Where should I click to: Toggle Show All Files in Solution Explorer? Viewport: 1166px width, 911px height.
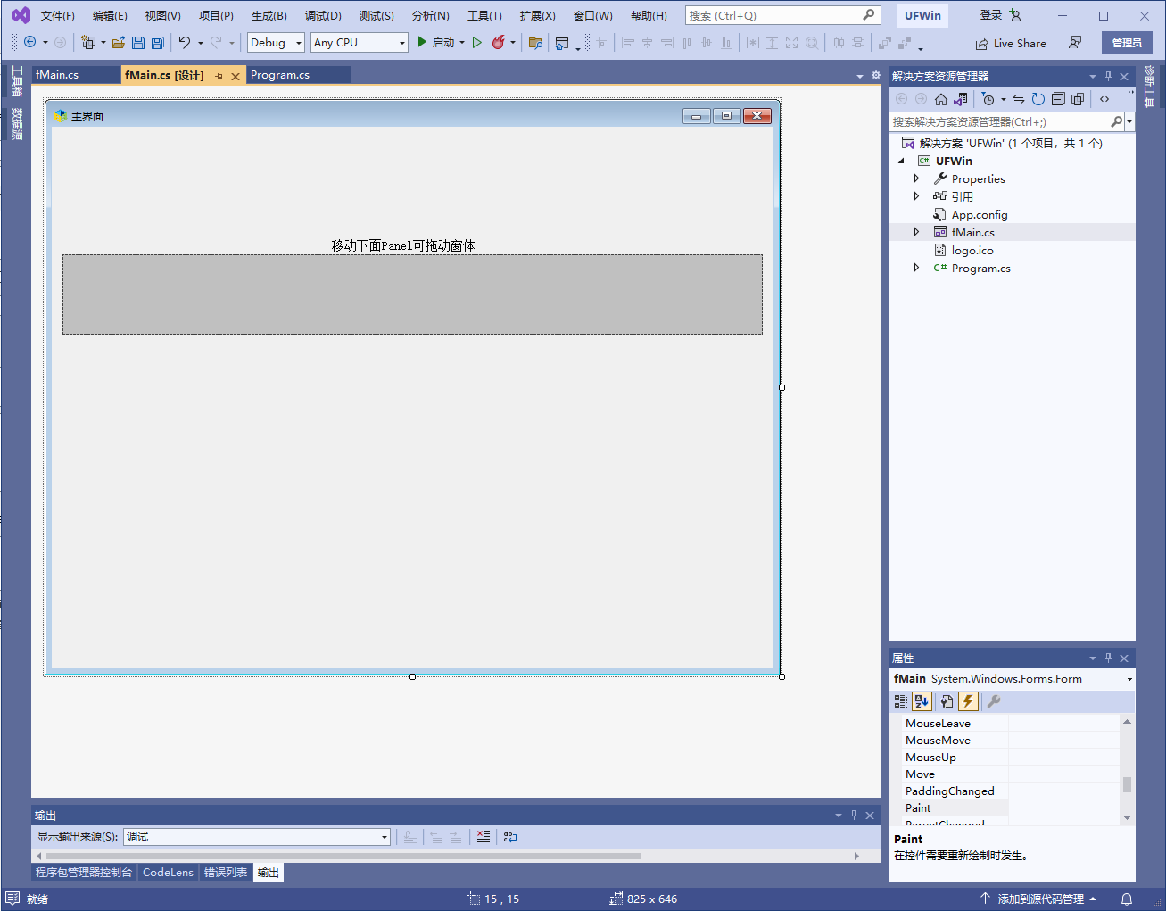coord(1078,99)
